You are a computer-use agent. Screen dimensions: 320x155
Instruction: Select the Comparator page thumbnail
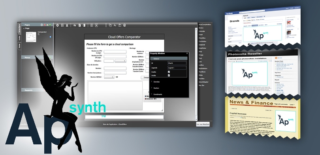click(31, 37)
